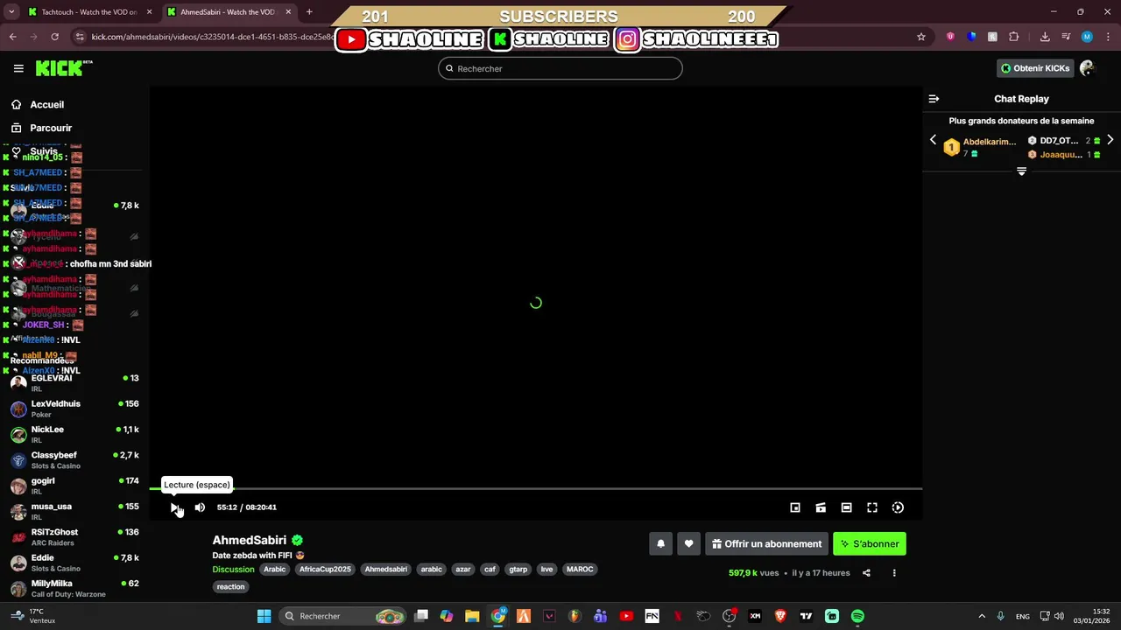Bookmark this page with star icon

point(920,37)
